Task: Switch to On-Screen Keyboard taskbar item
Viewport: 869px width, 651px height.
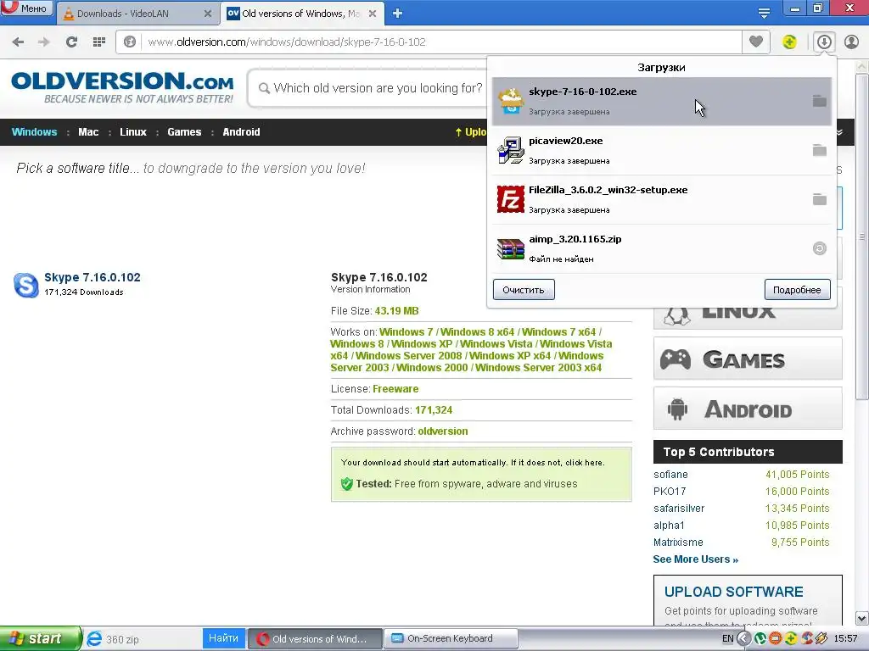Action: [x=451, y=638]
